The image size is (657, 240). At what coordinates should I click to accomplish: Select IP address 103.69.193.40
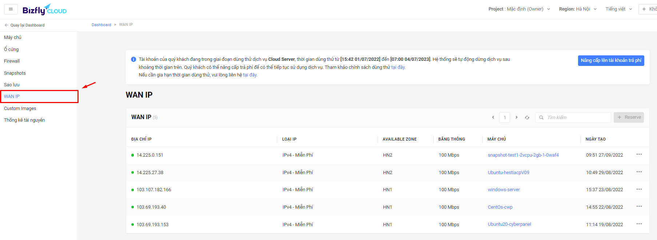151,207
